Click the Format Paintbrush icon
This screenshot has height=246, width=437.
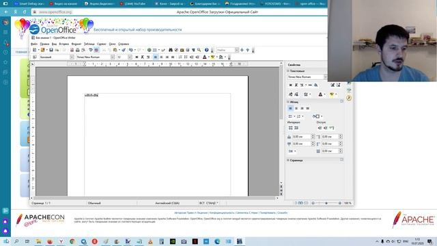[x=124, y=50]
